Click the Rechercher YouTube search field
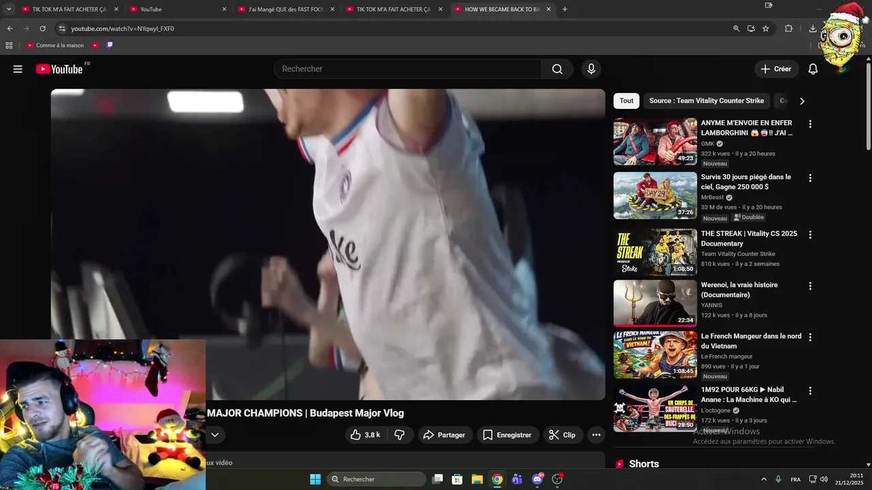This screenshot has height=490, width=872. click(408, 69)
